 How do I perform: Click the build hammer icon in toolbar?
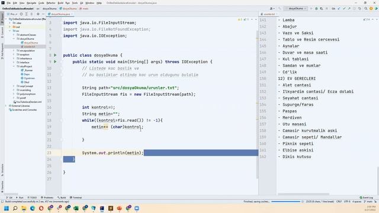280,8
